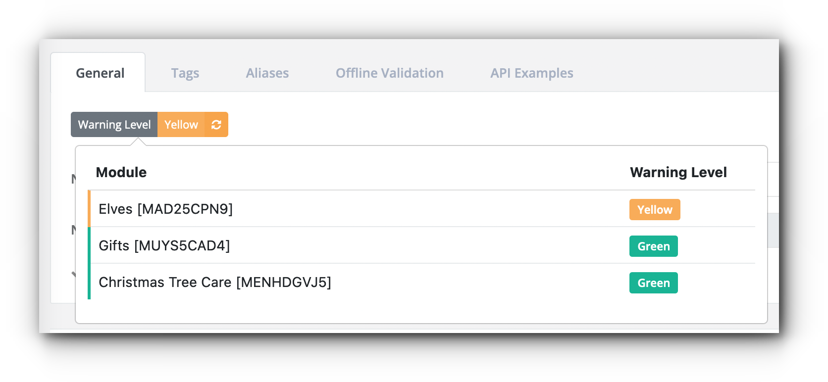Click the popover arrow under Warning Level
The height and width of the screenshot is (382, 828).
(138, 142)
